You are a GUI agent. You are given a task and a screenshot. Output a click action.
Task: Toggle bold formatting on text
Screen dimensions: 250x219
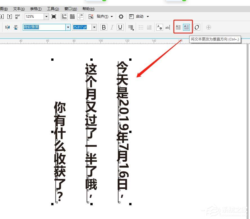point(104,27)
